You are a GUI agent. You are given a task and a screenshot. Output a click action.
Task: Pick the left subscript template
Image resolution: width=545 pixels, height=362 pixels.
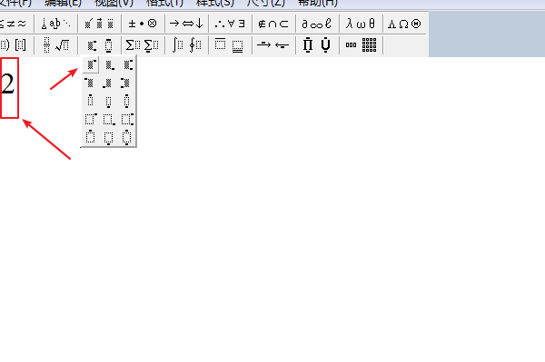pyautogui.click(x=108, y=83)
